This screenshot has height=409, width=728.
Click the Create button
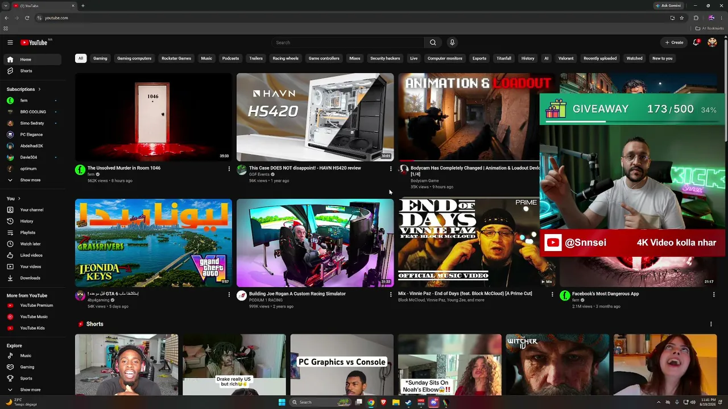pyautogui.click(x=675, y=43)
